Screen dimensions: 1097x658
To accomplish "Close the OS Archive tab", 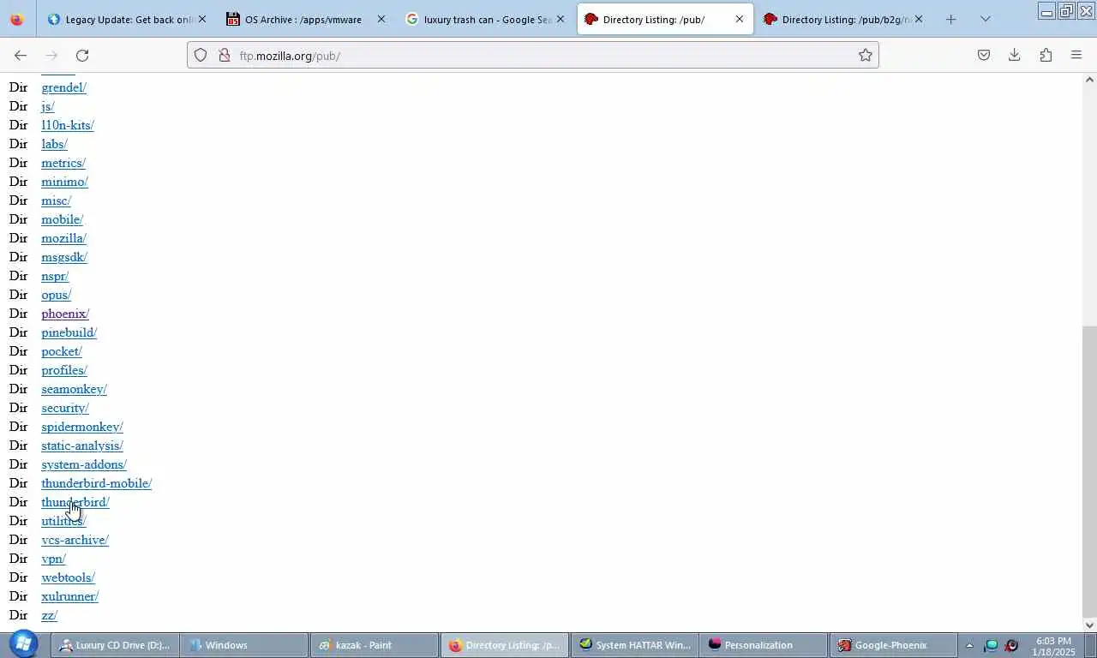I will 381,19.
